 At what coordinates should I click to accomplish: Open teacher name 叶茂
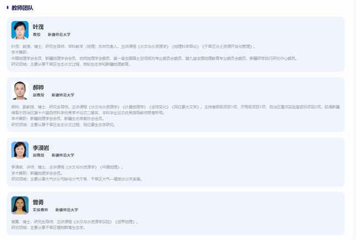pyautogui.click(x=38, y=27)
